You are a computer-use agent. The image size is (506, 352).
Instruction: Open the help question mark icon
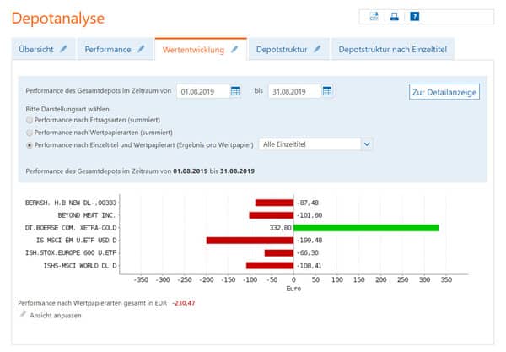(x=415, y=17)
